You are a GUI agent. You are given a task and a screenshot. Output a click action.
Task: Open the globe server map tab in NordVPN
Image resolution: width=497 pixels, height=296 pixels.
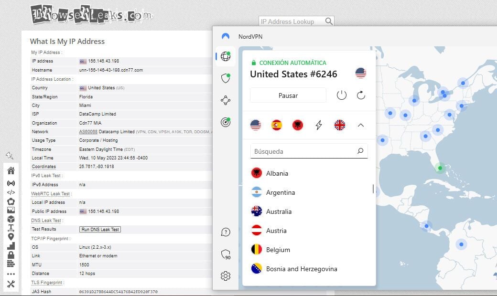click(x=226, y=56)
